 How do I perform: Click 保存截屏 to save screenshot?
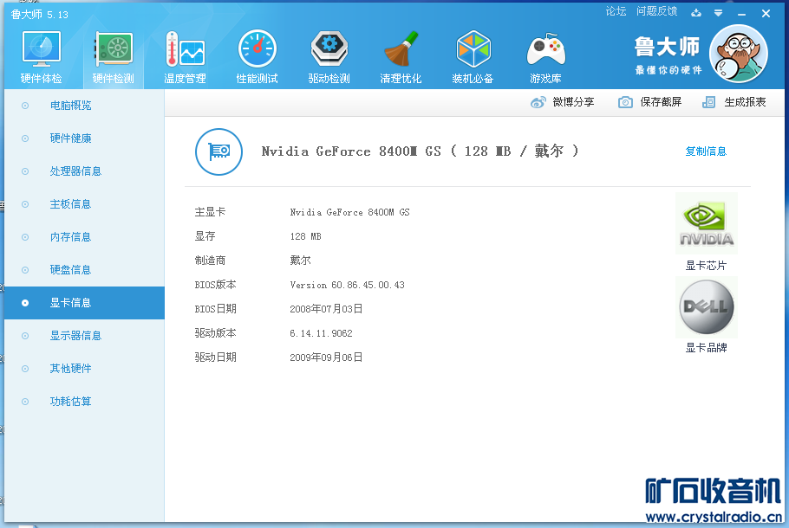pyautogui.click(x=650, y=102)
